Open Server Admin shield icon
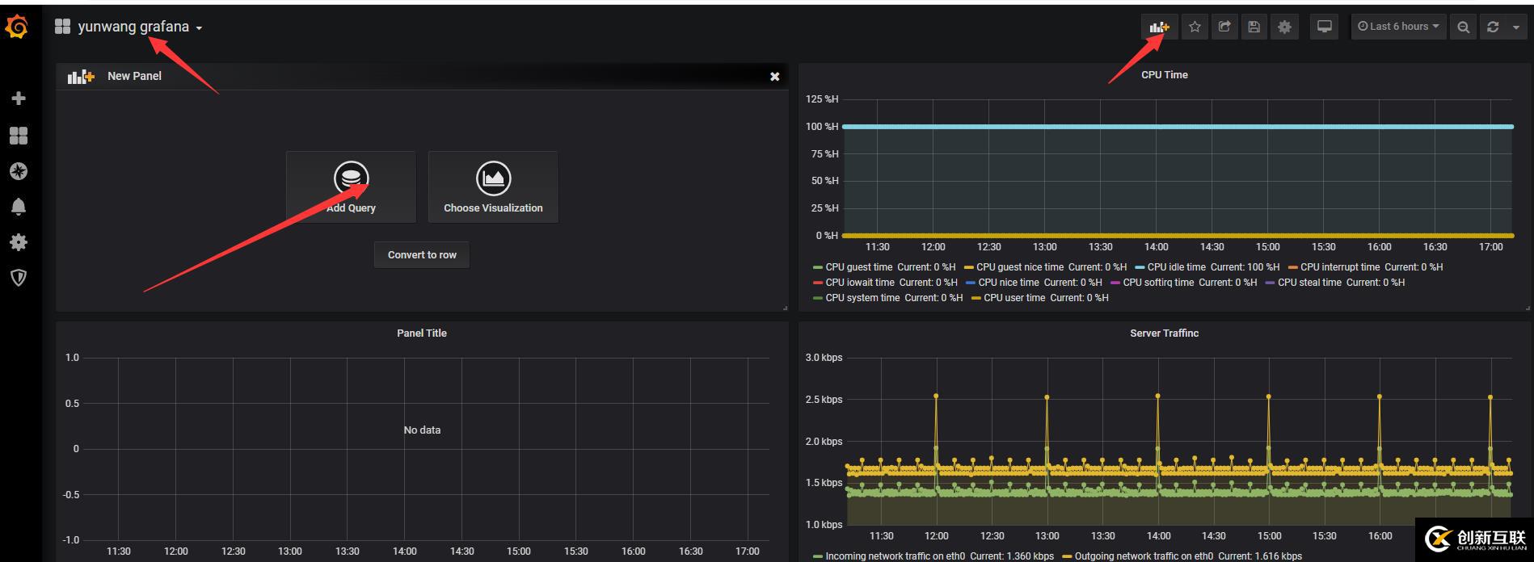 click(x=19, y=278)
